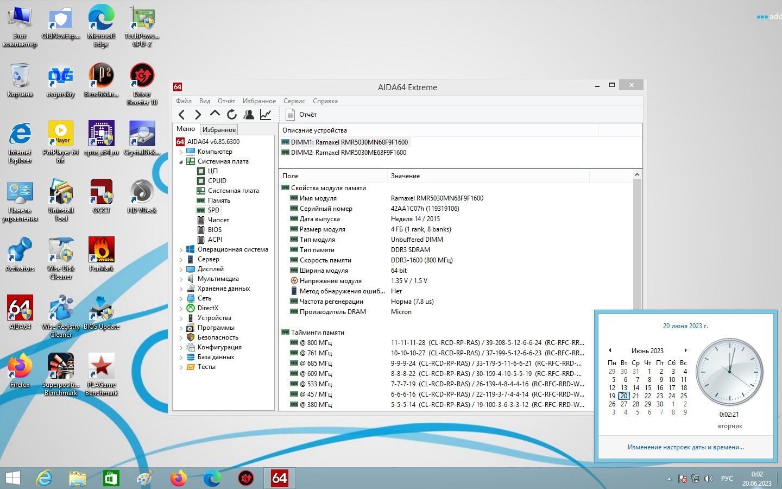Open the Сервис menu
Viewport: 782px width, 489px height.
(294, 101)
